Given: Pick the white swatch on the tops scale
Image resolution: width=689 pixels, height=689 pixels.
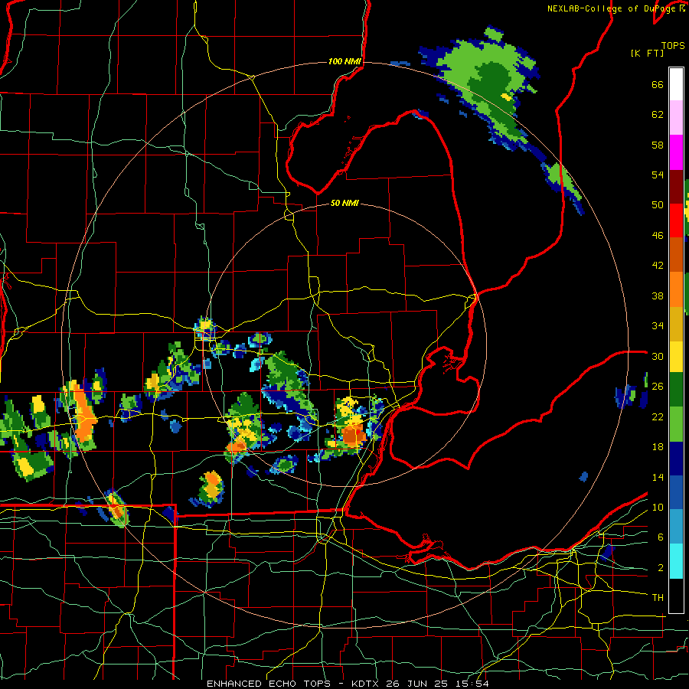Looking at the screenshot, I should [676, 84].
